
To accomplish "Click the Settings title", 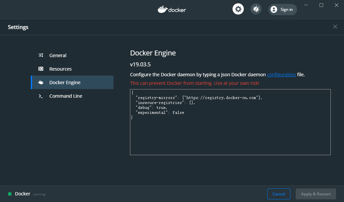I will click(x=18, y=27).
